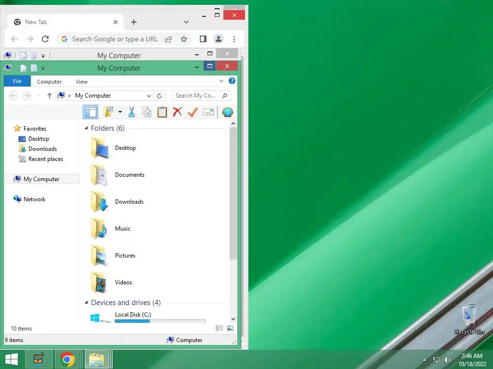Click the Paste clipboard icon

click(162, 112)
